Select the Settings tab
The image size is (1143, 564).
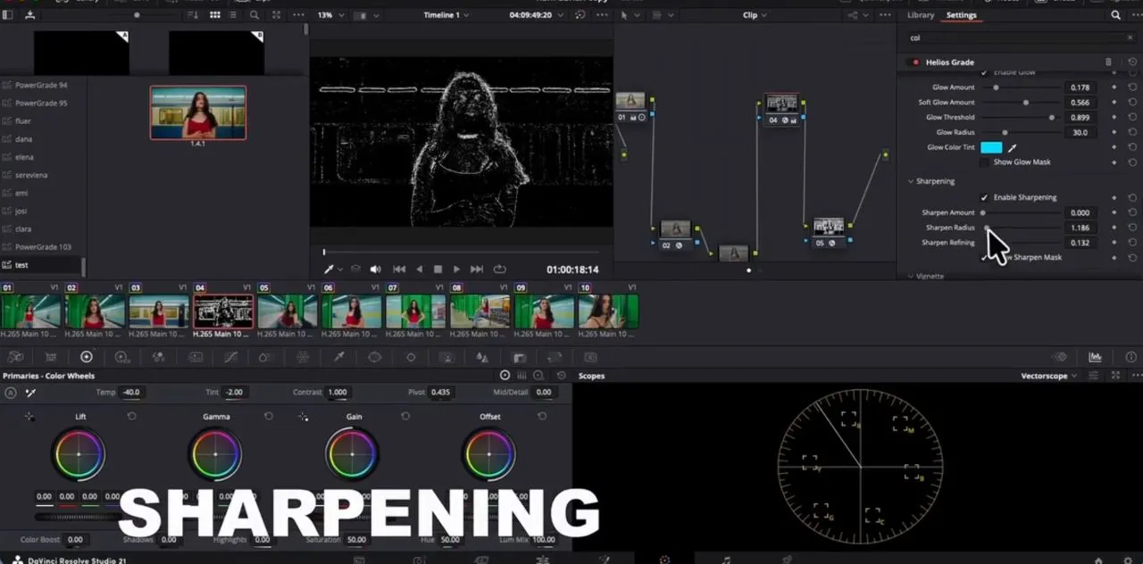click(962, 15)
